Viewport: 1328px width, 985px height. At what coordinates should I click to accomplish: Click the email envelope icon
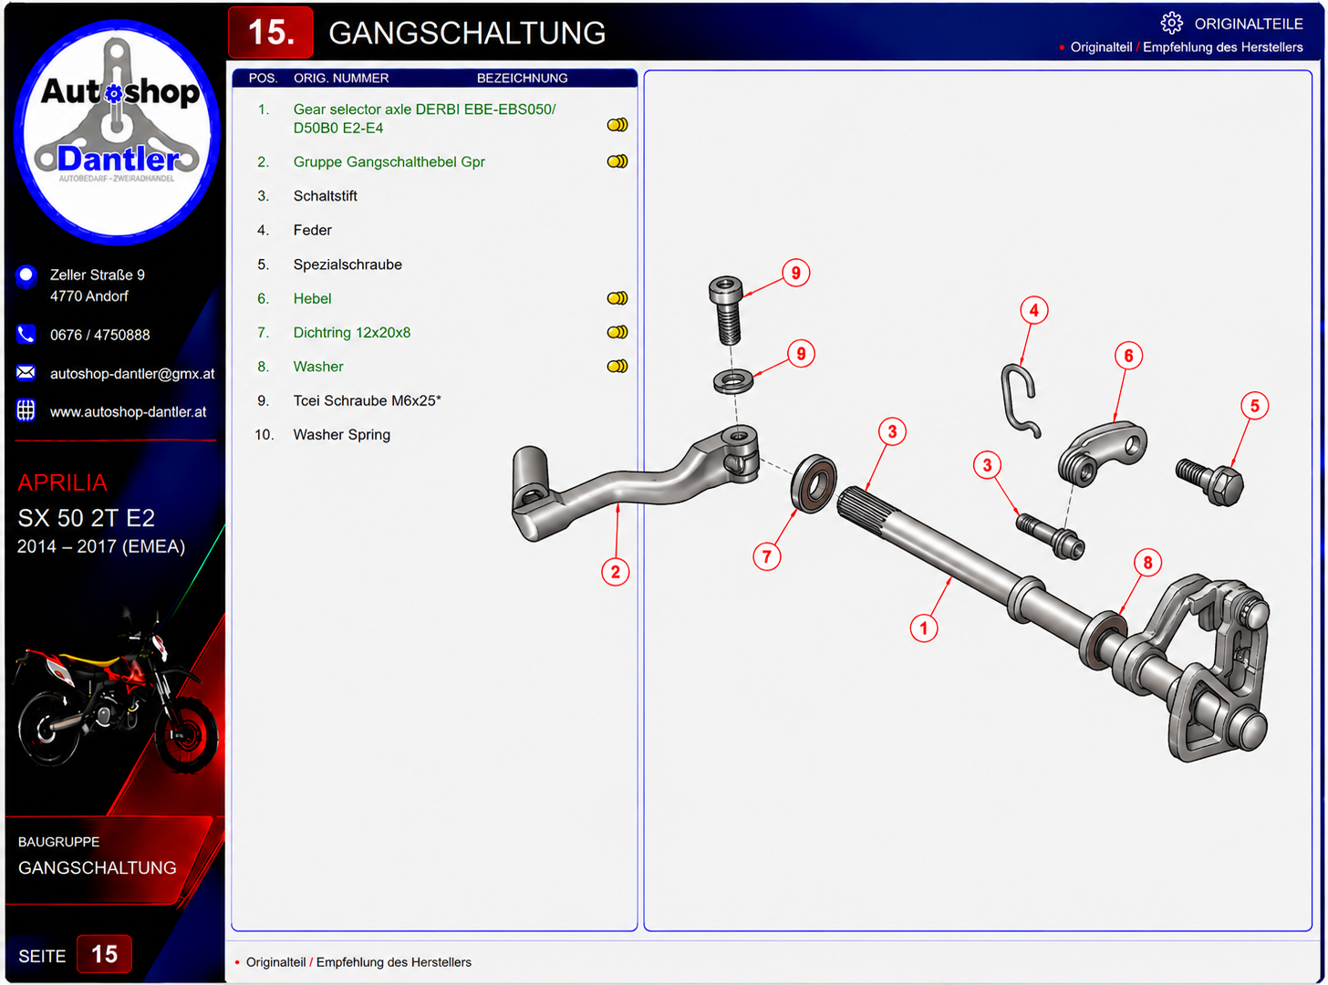(x=26, y=373)
